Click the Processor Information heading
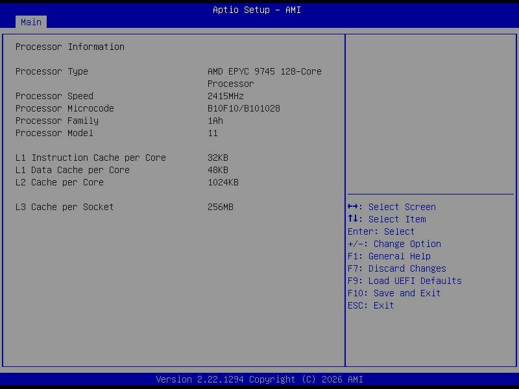This screenshot has width=519, height=389. click(x=70, y=47)
